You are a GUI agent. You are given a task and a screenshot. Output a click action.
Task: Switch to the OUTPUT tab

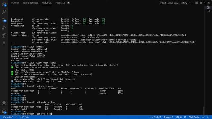point(15,3)
